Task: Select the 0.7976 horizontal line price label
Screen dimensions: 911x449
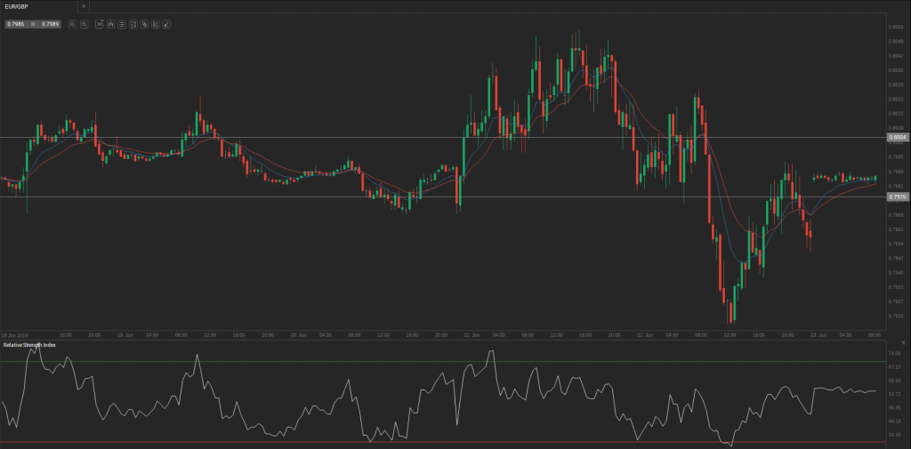Action: coord(898,196)
